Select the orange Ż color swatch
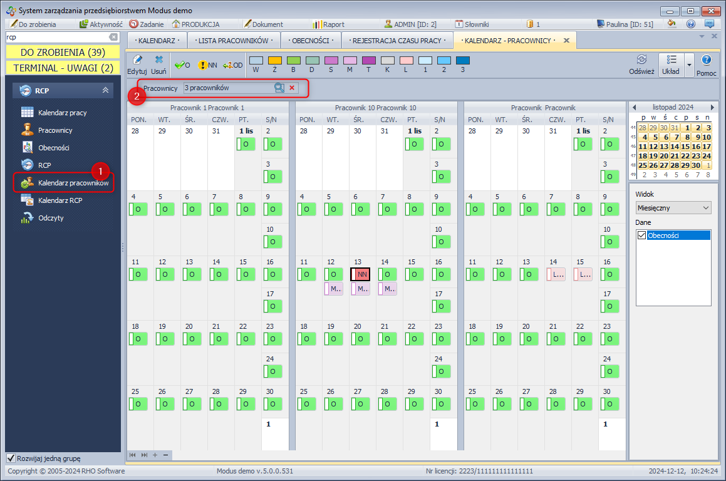 [x=275, y=61]
